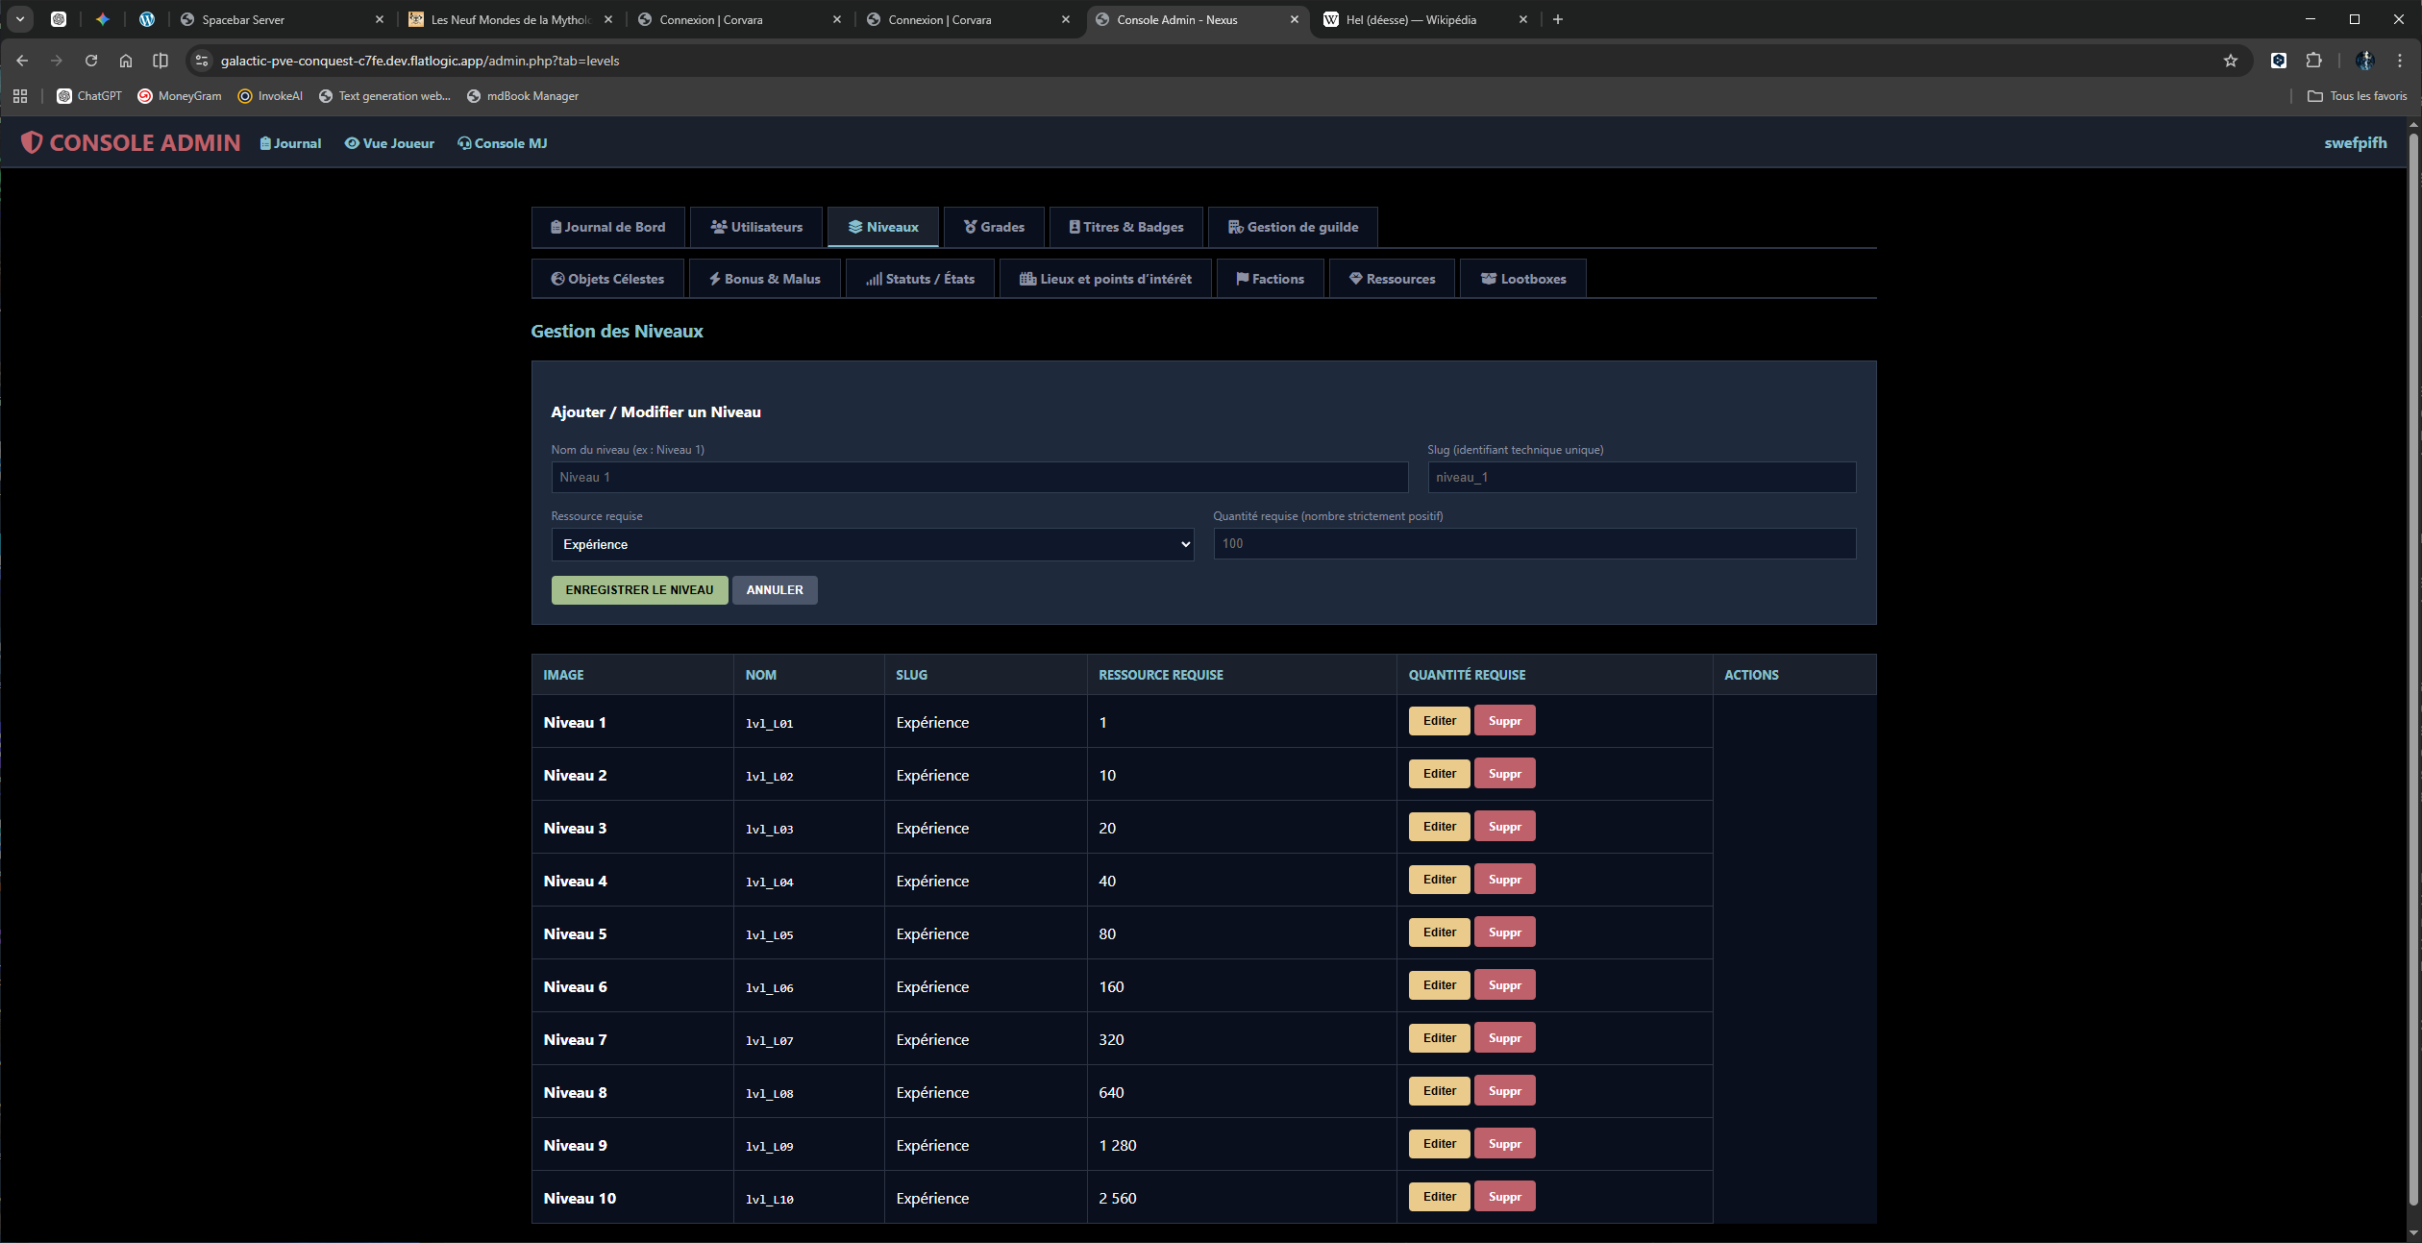Open the Journal link in header
2422x1243 pixels.
point(290,143)
